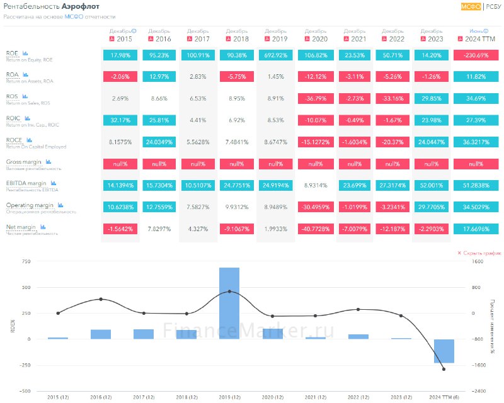Open the 2024 TTM PDF report icon
This screenshot has width=504, height=403.
pos(460,39)
